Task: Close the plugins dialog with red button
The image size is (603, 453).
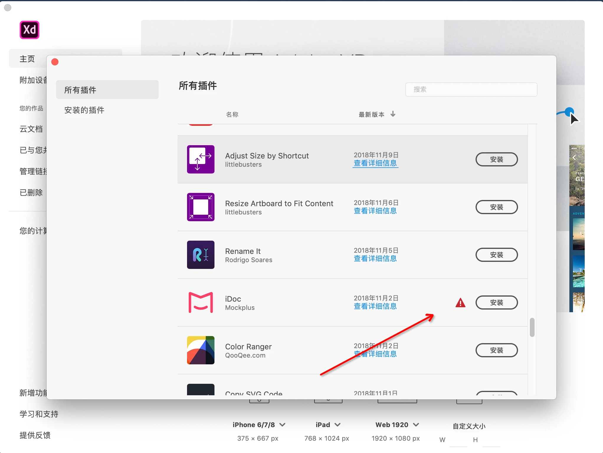Action: (x=55, y=62)
